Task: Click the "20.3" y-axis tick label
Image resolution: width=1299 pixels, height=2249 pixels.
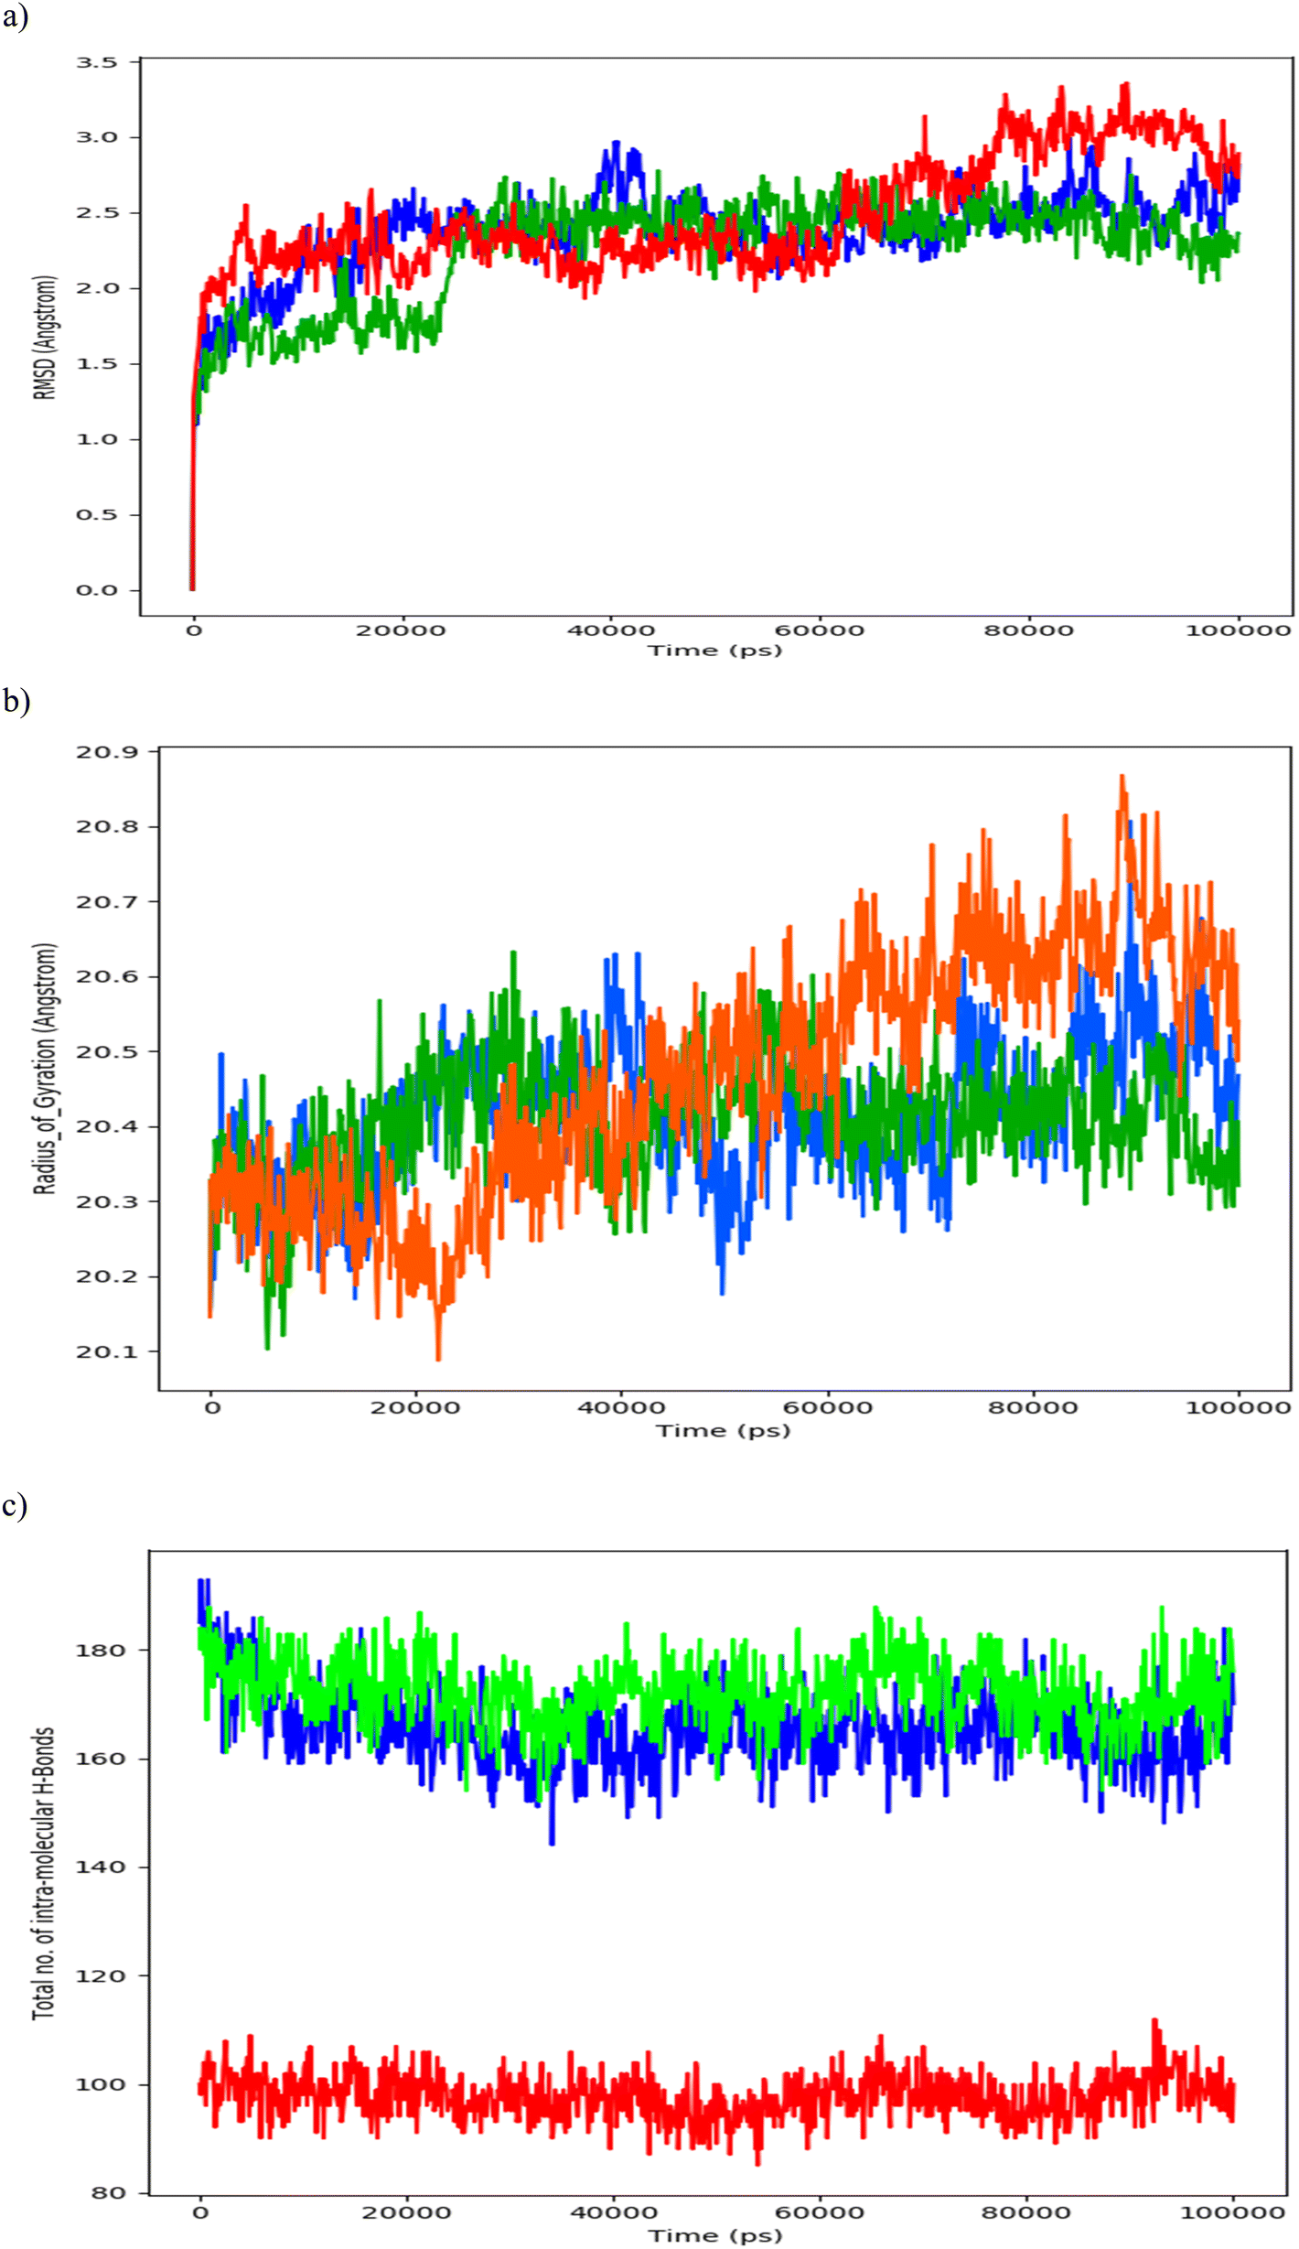Action: point(107,1202)
